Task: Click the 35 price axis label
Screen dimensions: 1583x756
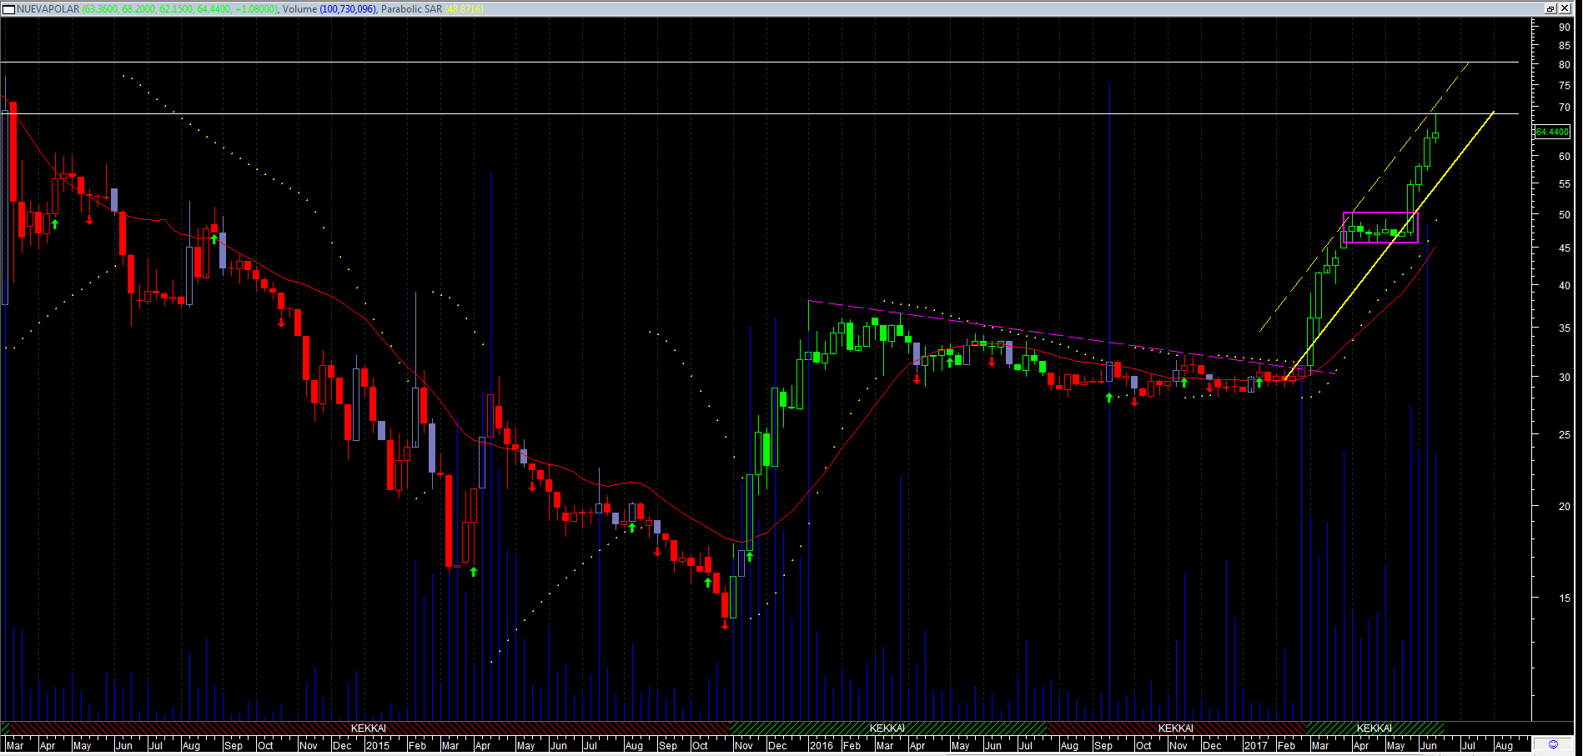Action: (1564, 328)
